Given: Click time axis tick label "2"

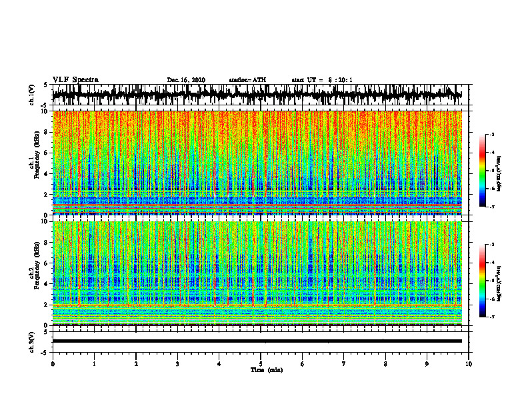Looking at the screenshot, I should (136, 364).
